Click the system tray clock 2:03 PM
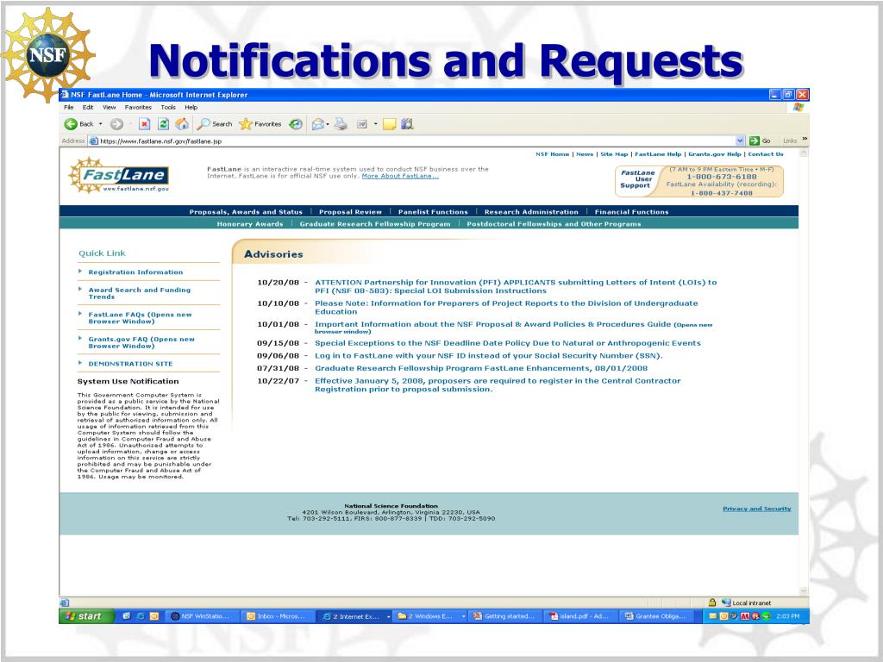The image size is (883, 662). [x=787, y=617]
